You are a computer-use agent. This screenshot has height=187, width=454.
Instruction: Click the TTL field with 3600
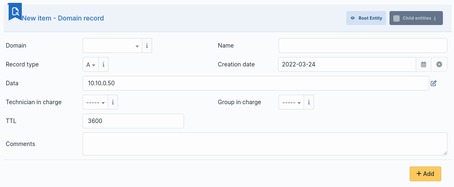[x=133, y=121]
